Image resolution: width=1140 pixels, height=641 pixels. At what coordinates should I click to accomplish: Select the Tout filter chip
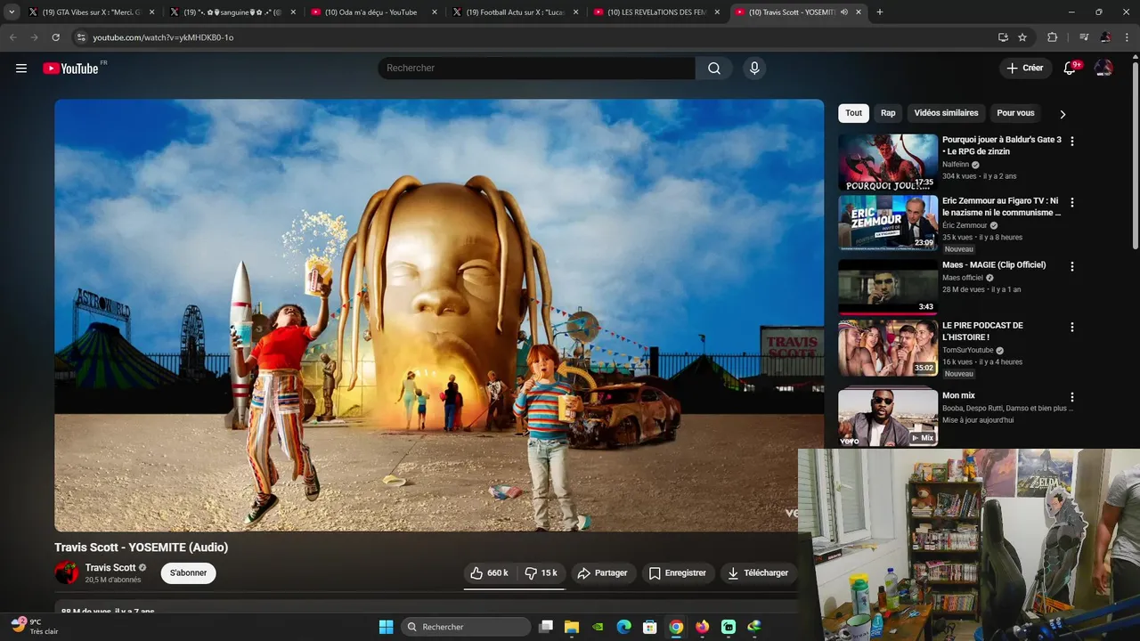coord(853,113)
